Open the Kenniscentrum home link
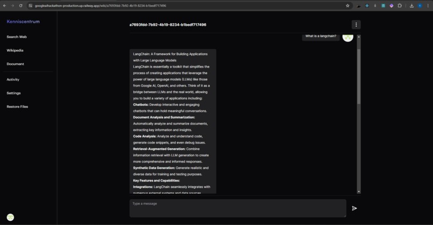The height and width of the screenshot is (225, 433). tap(23, 21)
